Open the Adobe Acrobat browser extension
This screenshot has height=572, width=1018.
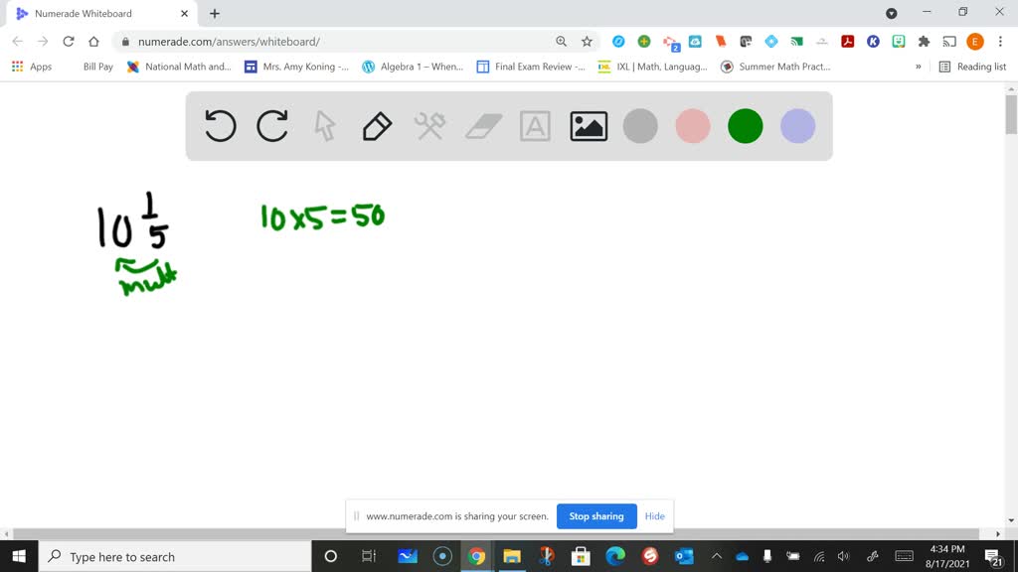coord(847,42)
